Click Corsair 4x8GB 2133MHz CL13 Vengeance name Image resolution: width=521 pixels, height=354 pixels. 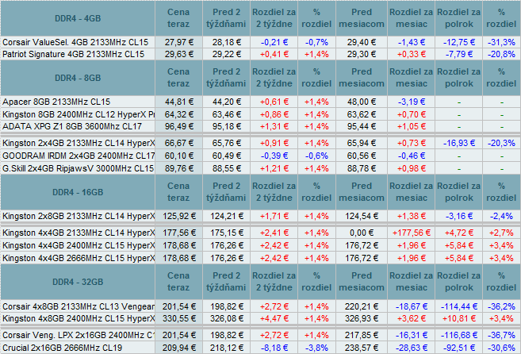[x=79, y=306]
